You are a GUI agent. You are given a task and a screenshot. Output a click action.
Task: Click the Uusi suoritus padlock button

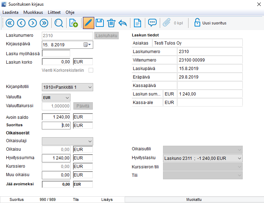[210, 23]
